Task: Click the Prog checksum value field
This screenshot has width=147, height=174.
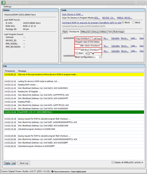Action: point(88,38)
